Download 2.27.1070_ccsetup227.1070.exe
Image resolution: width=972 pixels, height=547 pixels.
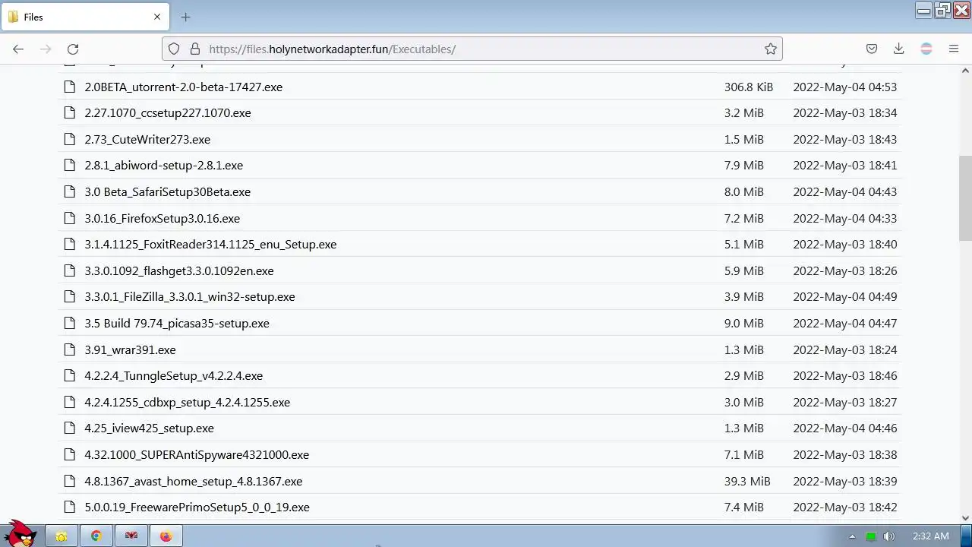point(167,112)
